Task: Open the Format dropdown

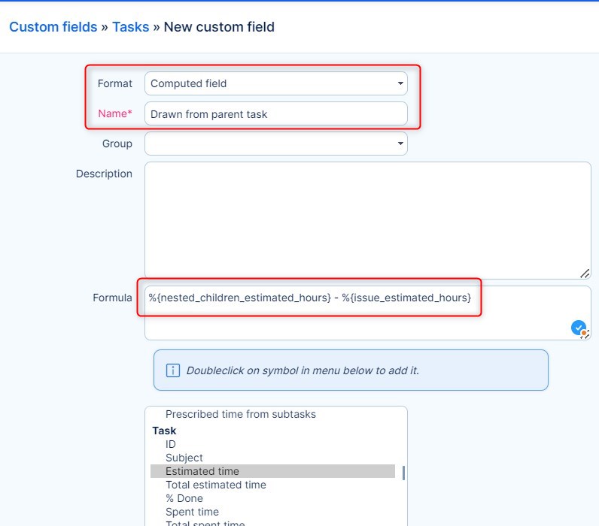Action: pos(275,84)
